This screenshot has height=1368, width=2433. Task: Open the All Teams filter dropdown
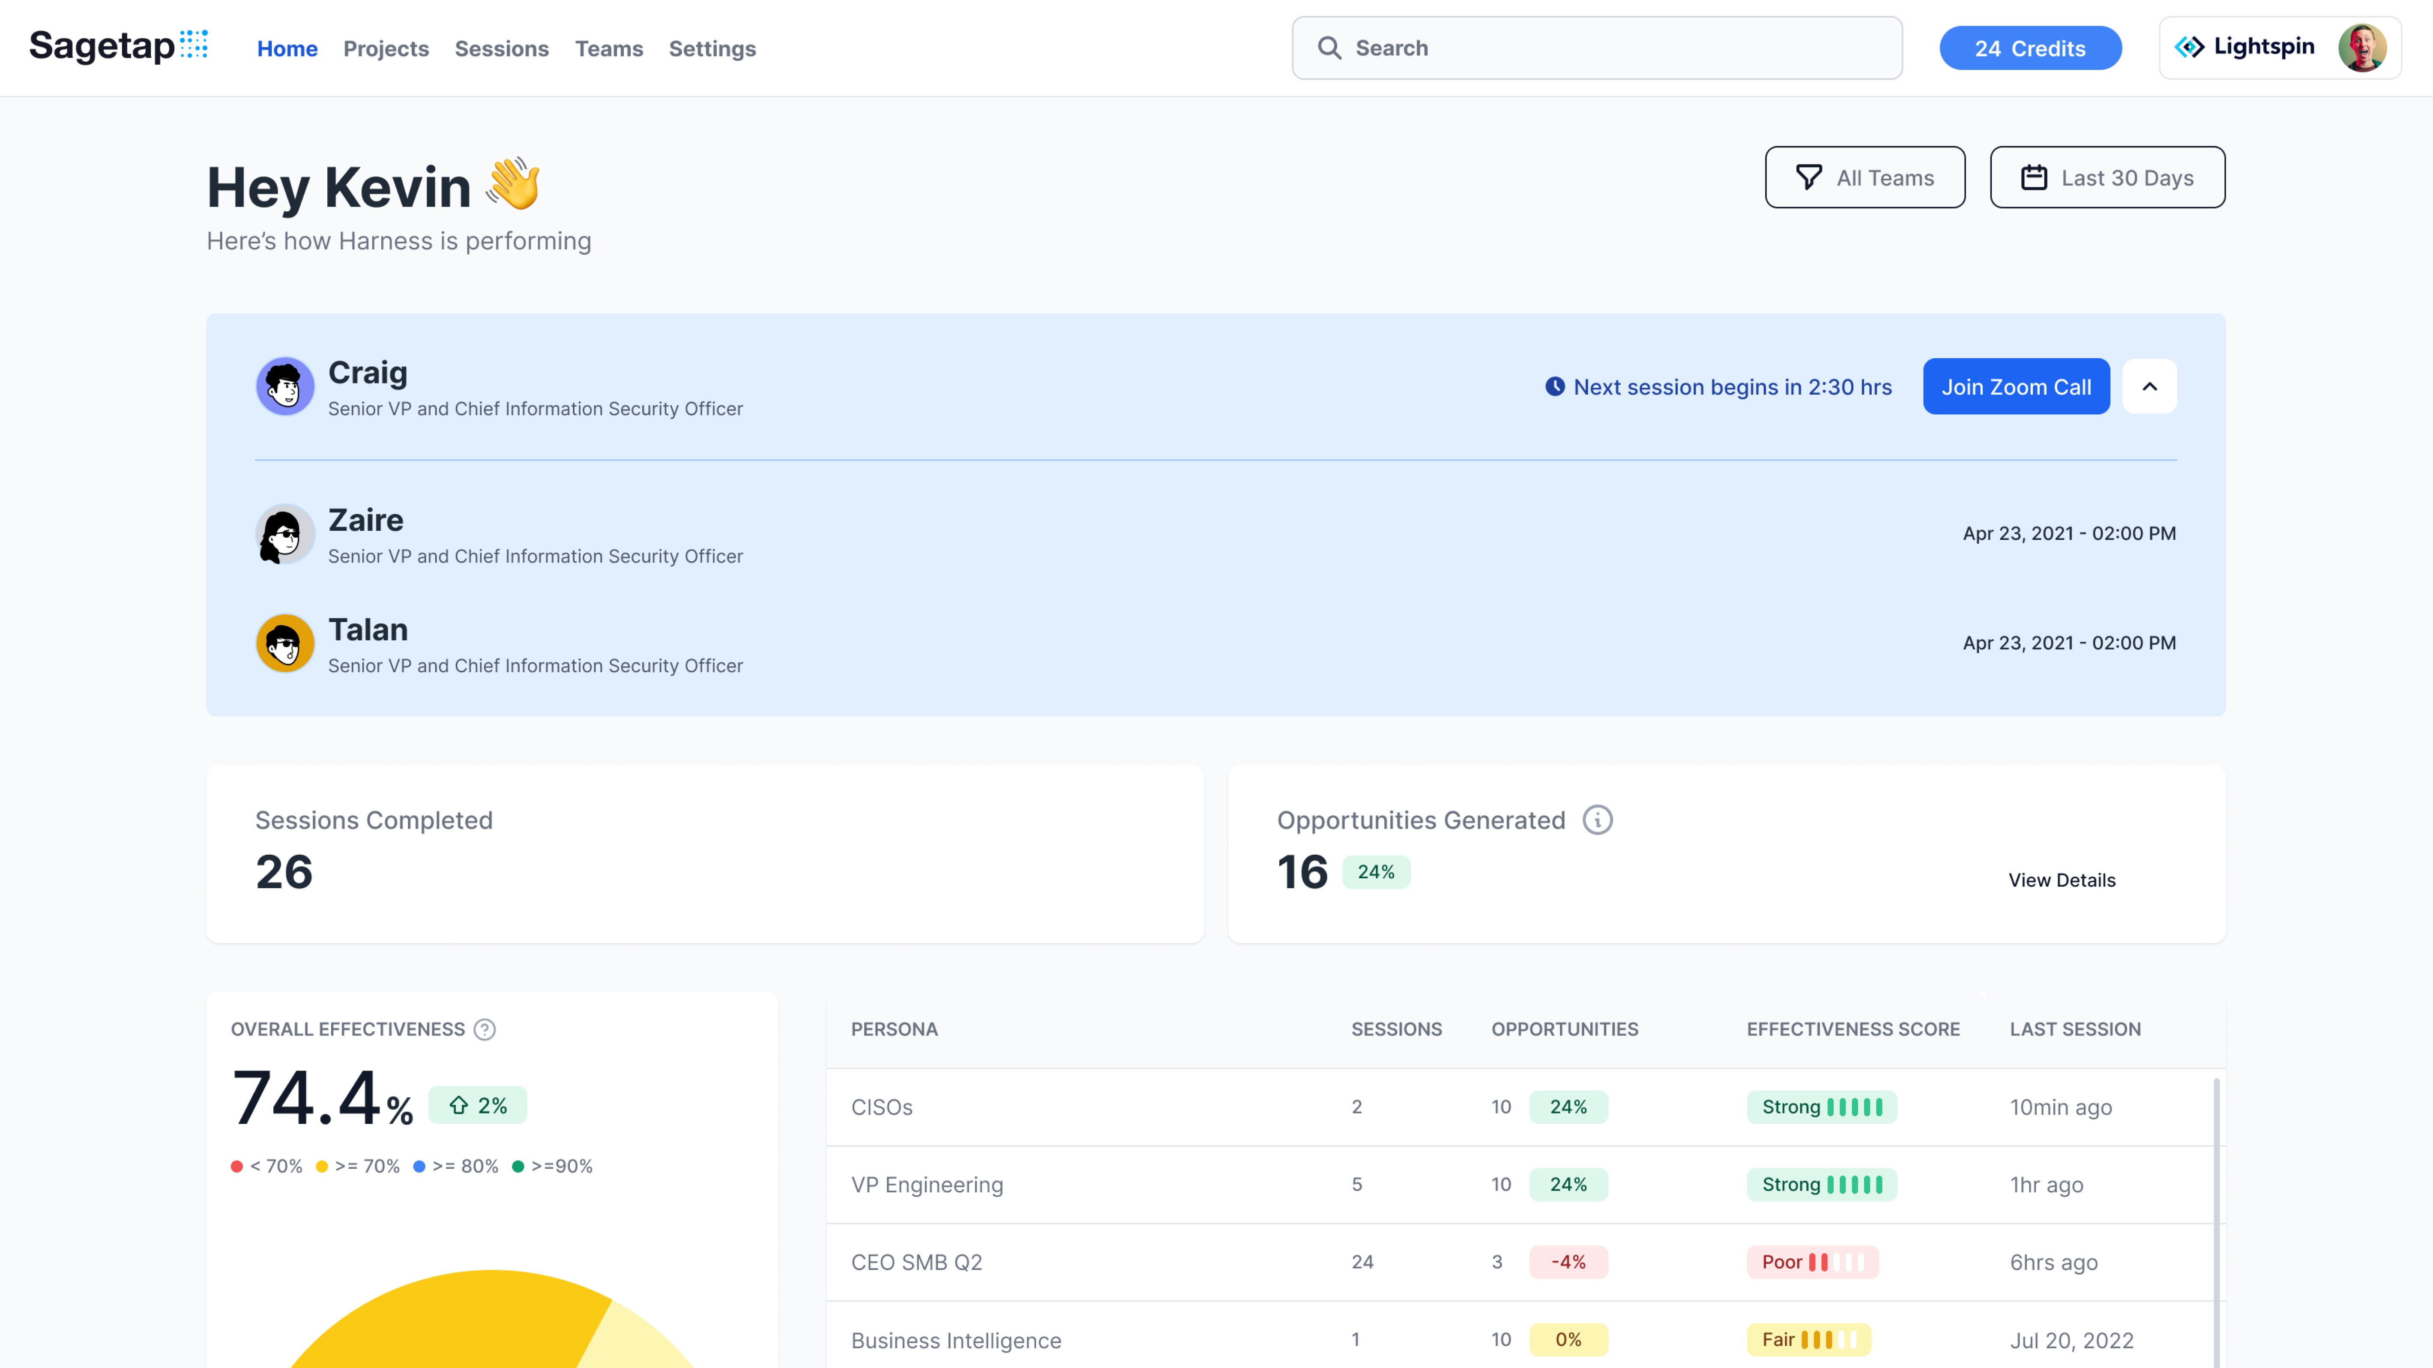[1864, 178]
